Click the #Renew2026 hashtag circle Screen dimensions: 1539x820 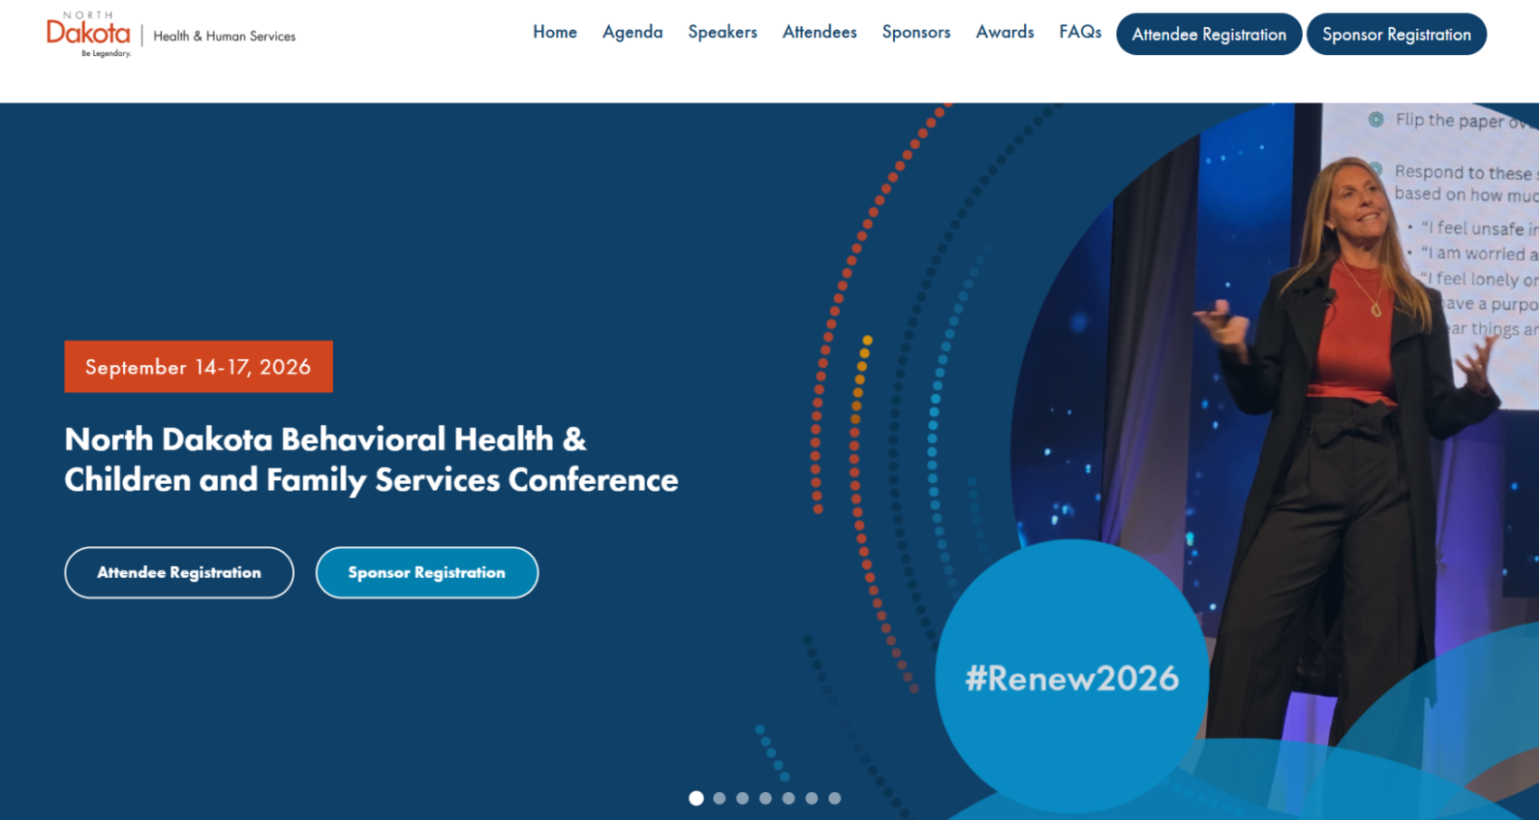point(1072,676)
